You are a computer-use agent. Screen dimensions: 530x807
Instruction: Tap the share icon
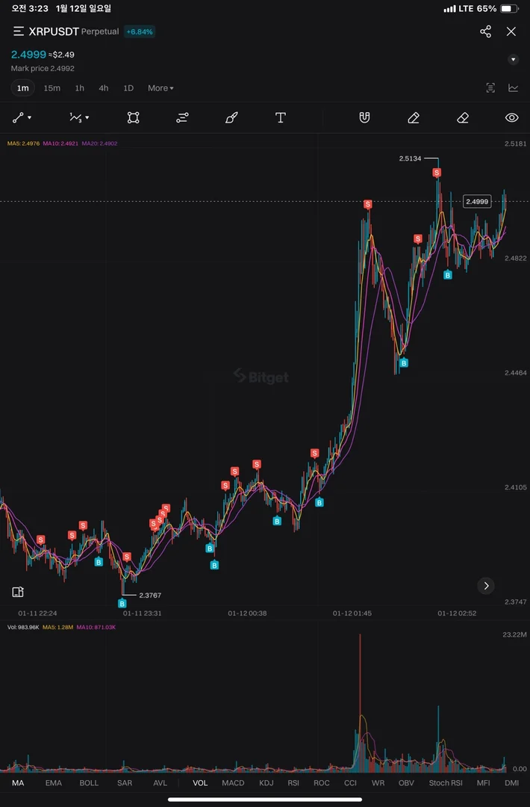[x=485, y=31]
